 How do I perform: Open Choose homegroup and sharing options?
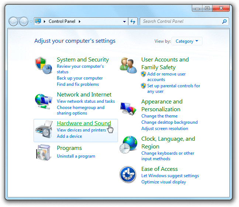(x=80, y=110)
